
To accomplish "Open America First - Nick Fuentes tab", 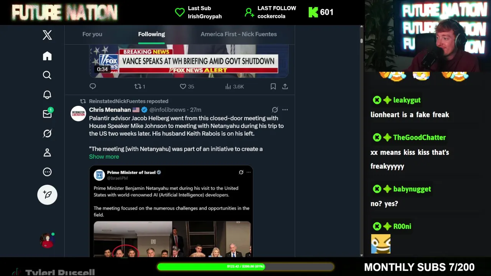I will point(239,34).
